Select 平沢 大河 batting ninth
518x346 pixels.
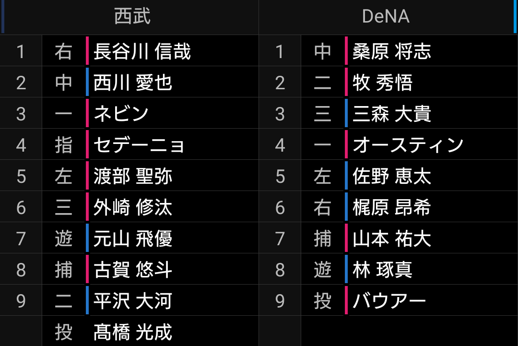click(x=133, y=301)
